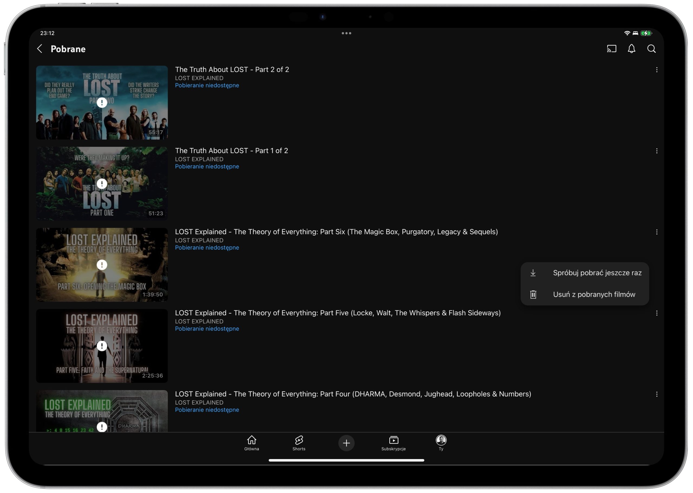Open more options for Part 1 of 2
Viewport: 693px width, 493px height.
(x=656, y=151)
